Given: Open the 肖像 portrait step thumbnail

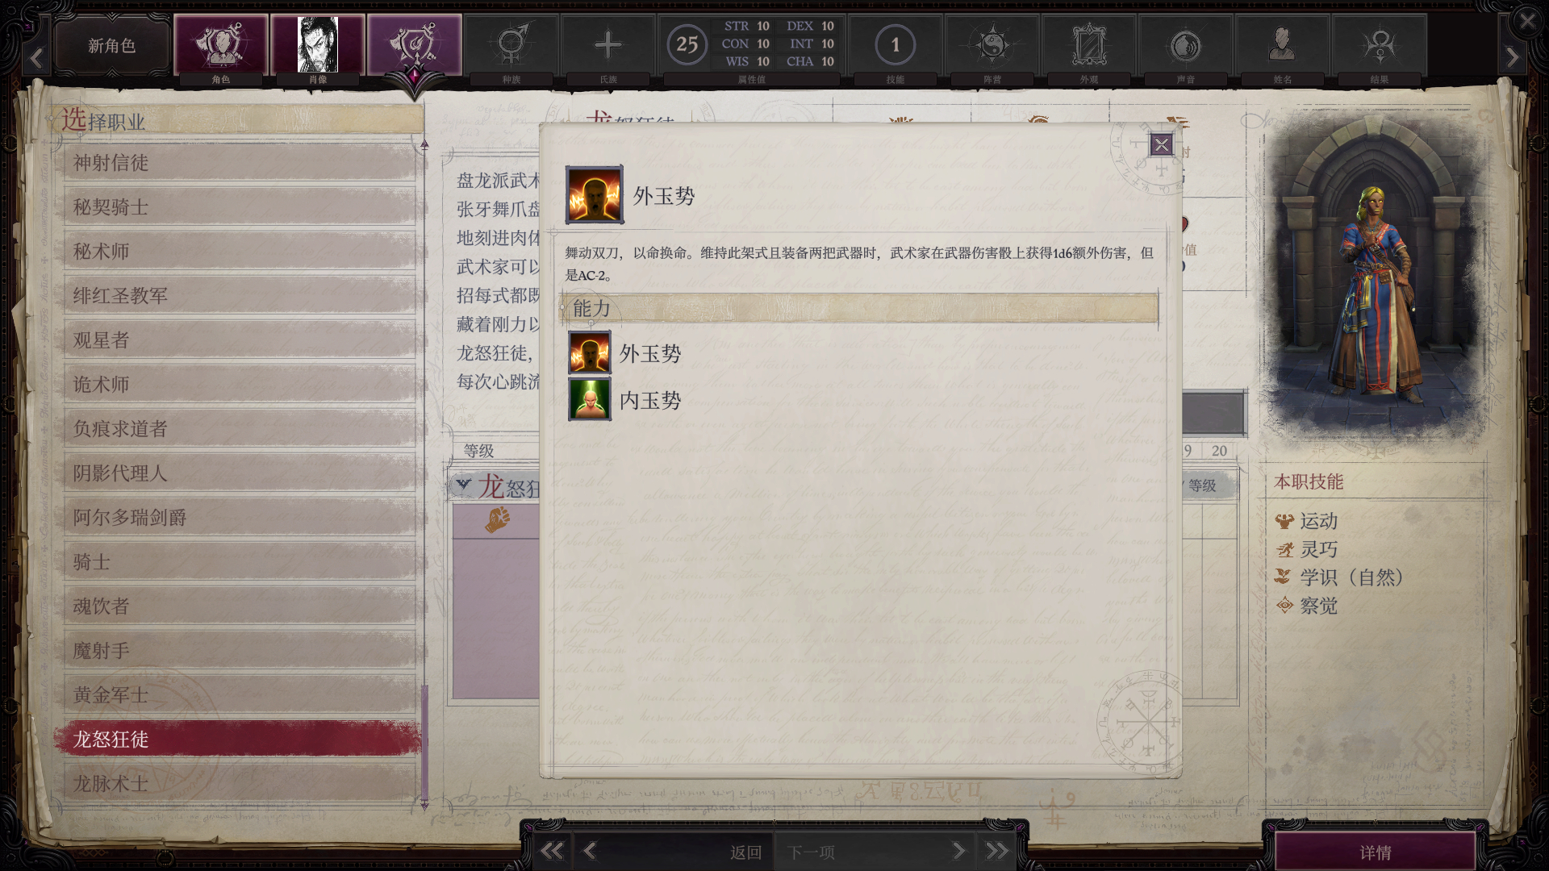Looking at the screenshot, I should coord(318,45).
